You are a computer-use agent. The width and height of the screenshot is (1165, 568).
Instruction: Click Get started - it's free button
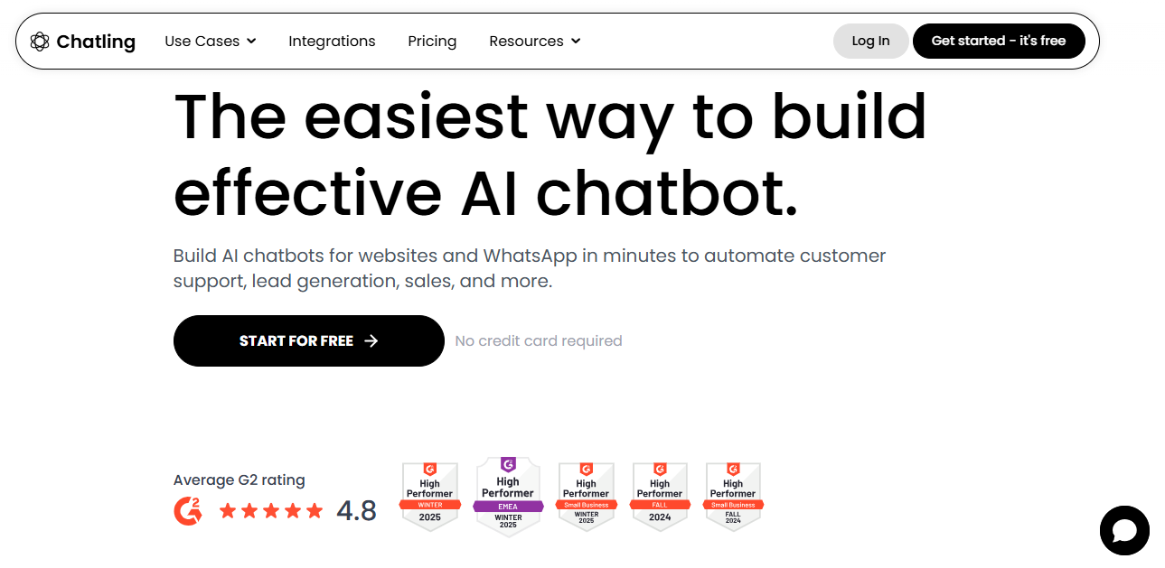(x=999, y=42)
